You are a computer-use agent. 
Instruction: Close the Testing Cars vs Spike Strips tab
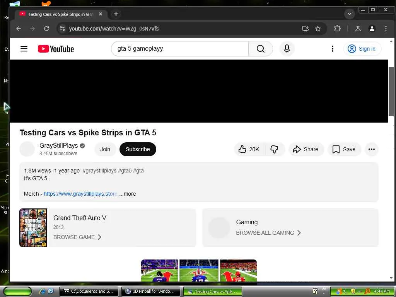tap(101, 14)
